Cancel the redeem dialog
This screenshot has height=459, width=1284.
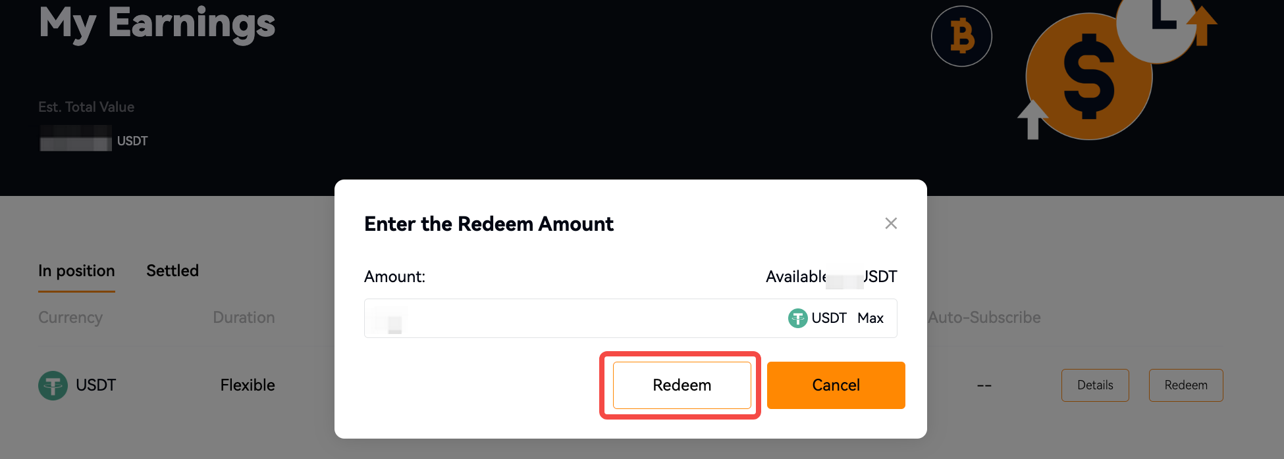[836, 385]
